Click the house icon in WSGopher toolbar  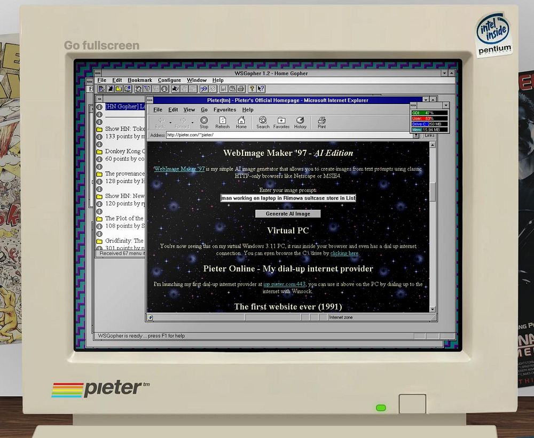pyautogui.click(x=138, y=89)
